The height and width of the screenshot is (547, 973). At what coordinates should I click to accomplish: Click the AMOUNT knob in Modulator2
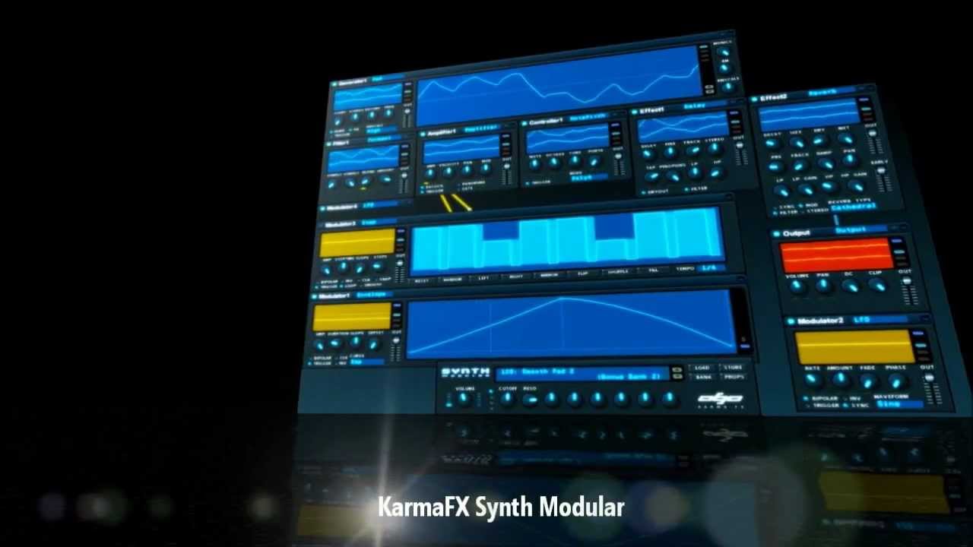(x=840, y=381)
